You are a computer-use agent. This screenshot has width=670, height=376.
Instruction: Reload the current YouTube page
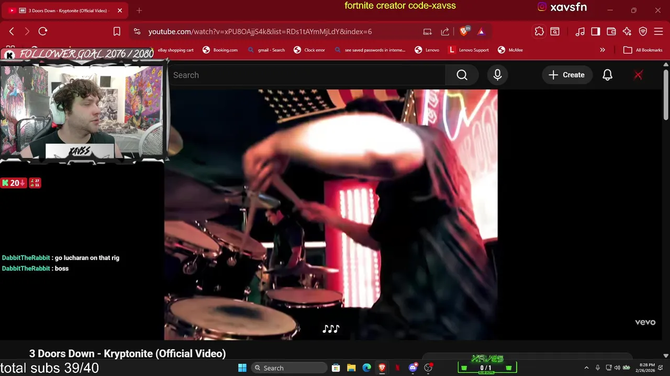click(43, 31)
